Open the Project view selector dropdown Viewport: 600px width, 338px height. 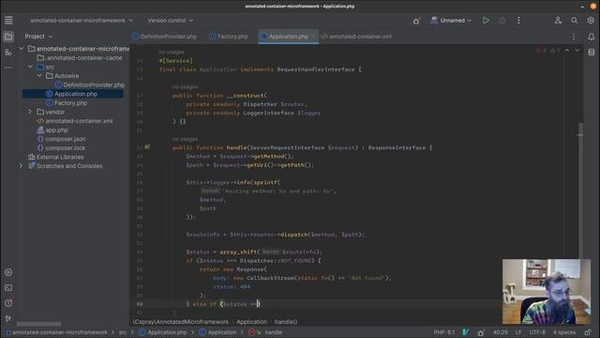point(38,37)
